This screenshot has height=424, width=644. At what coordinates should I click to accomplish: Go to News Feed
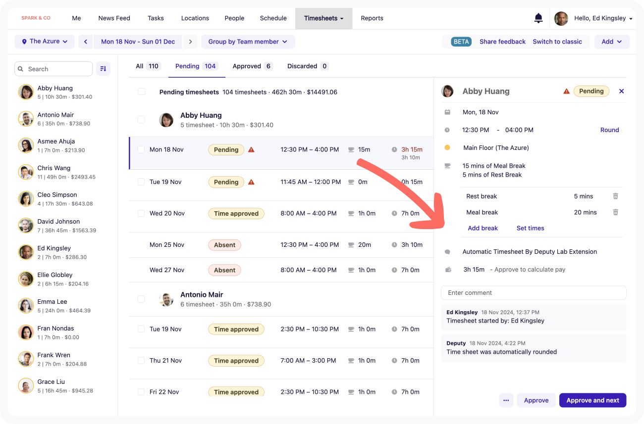pyautogui.click(x=114, y=18)
